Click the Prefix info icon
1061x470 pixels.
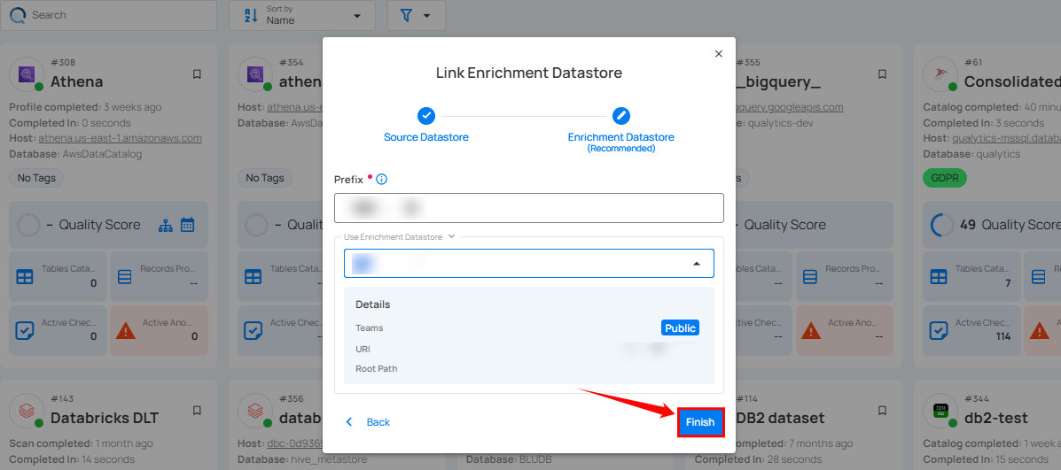click(x=382, y=179)
